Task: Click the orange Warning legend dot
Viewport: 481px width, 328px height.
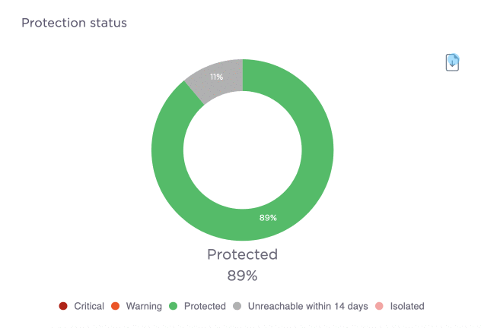Action: (116, 306)
